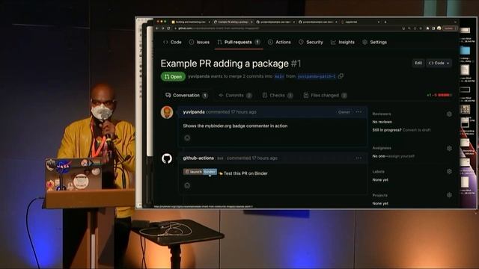Select the fourth browser tab

coord(317,22)
